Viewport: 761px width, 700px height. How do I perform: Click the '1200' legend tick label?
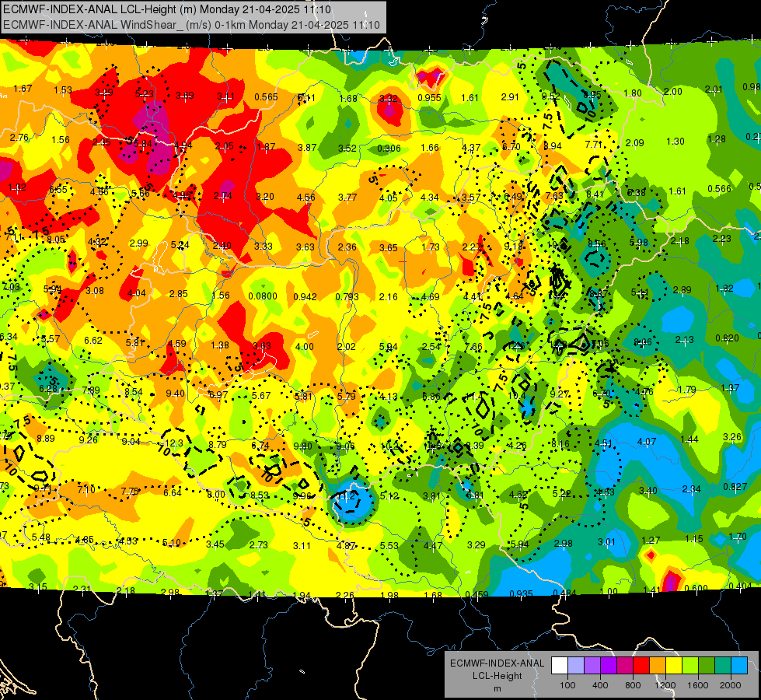pyautogui.click(x=665, y=685)
